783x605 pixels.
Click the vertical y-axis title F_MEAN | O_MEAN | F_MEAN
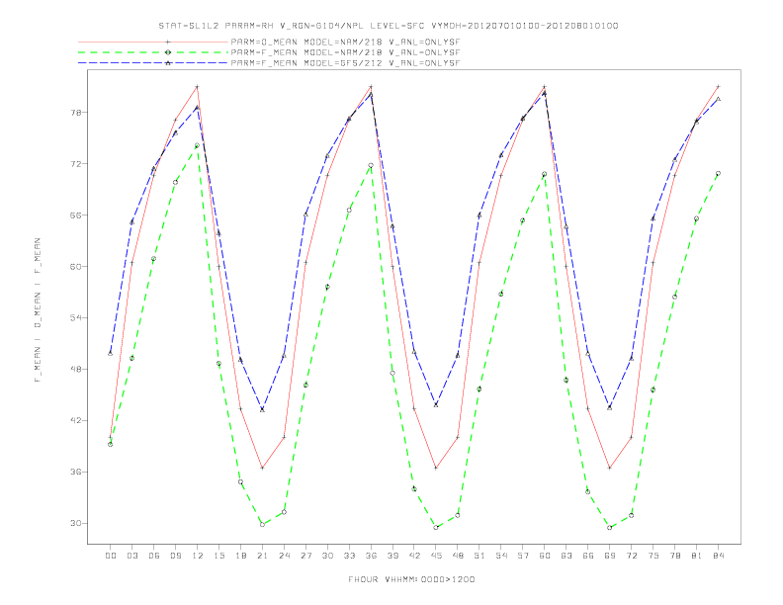(38, 310)
